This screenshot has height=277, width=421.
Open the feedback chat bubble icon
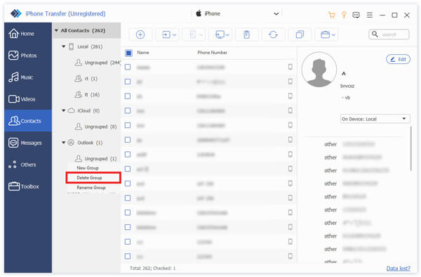(356, 15)
